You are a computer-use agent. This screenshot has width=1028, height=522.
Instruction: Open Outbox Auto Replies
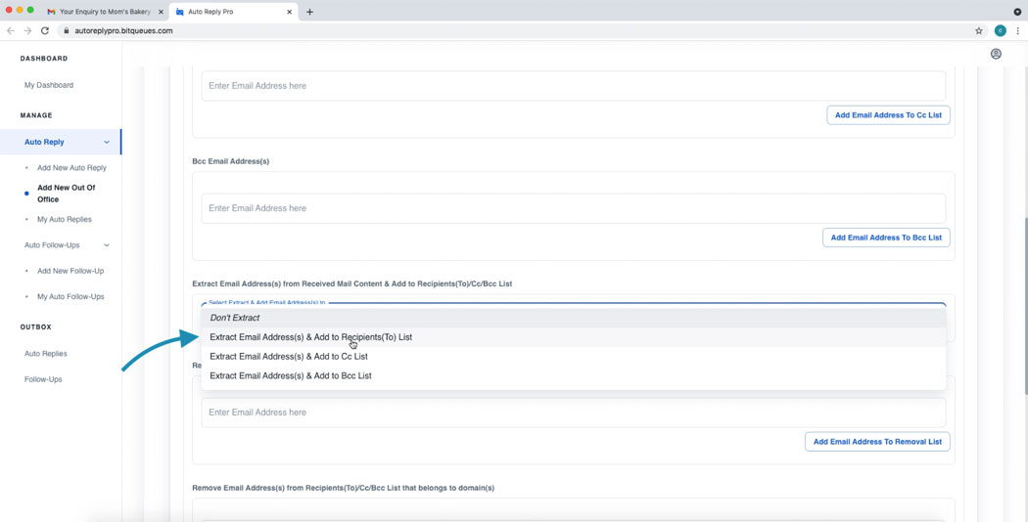45,354
